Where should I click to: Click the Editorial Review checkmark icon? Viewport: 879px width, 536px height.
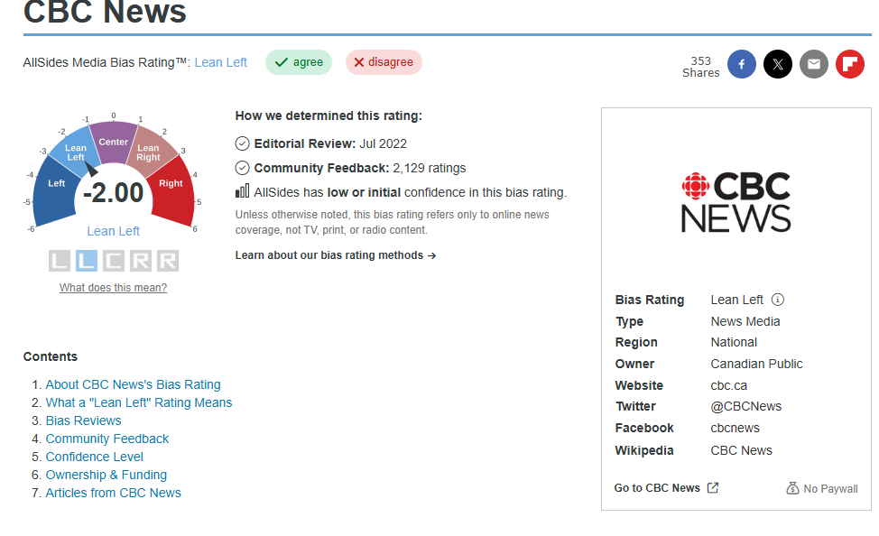click(x=242, y=143)
